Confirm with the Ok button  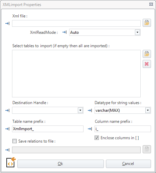(x=60, y=164)
